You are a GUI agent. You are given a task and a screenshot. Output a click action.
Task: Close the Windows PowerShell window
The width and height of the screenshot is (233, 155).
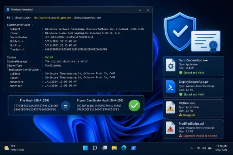click(x=148, y=10)
